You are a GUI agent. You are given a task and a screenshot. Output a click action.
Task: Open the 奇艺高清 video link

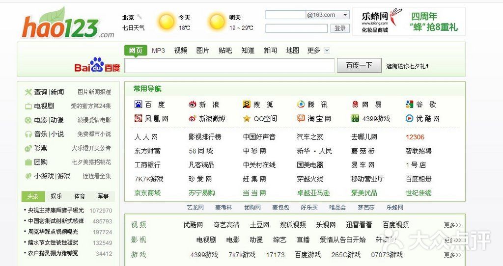coord(226,225)
